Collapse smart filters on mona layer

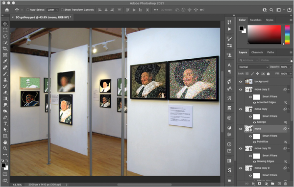coord(289,129)
